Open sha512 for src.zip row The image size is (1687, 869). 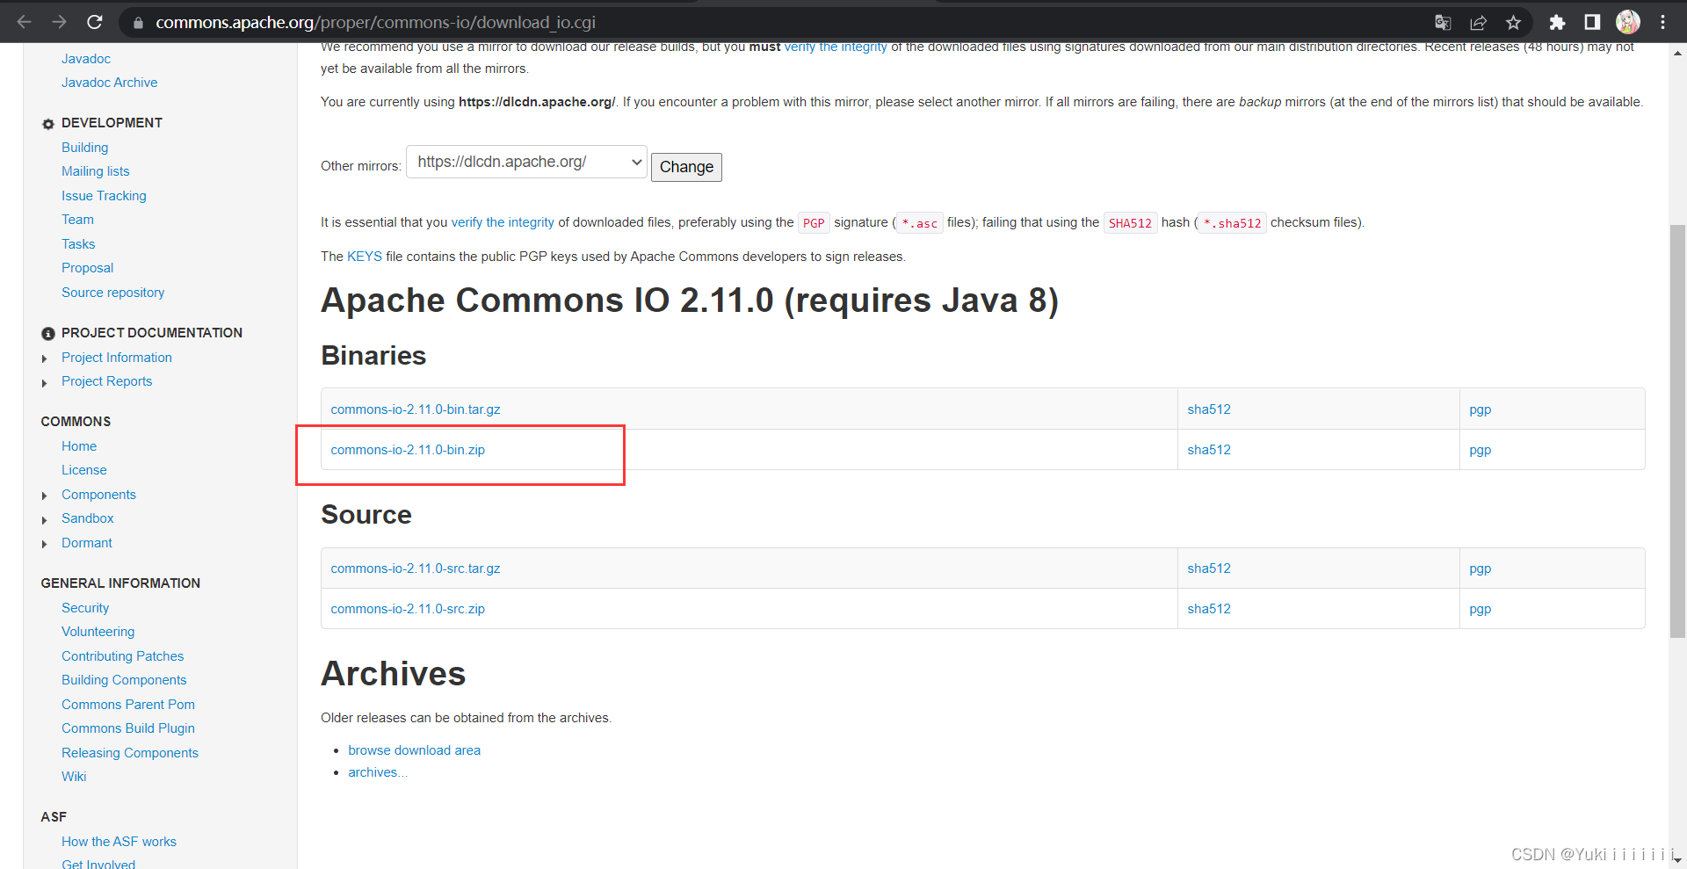[x=1209, y=609]
